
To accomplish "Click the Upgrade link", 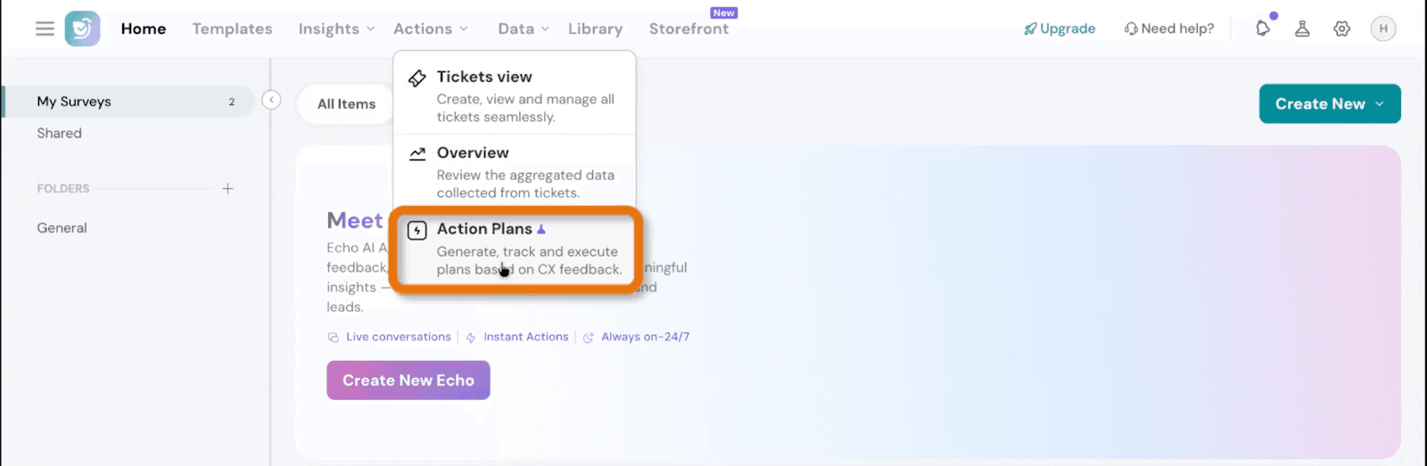I will click(1060, 29).
